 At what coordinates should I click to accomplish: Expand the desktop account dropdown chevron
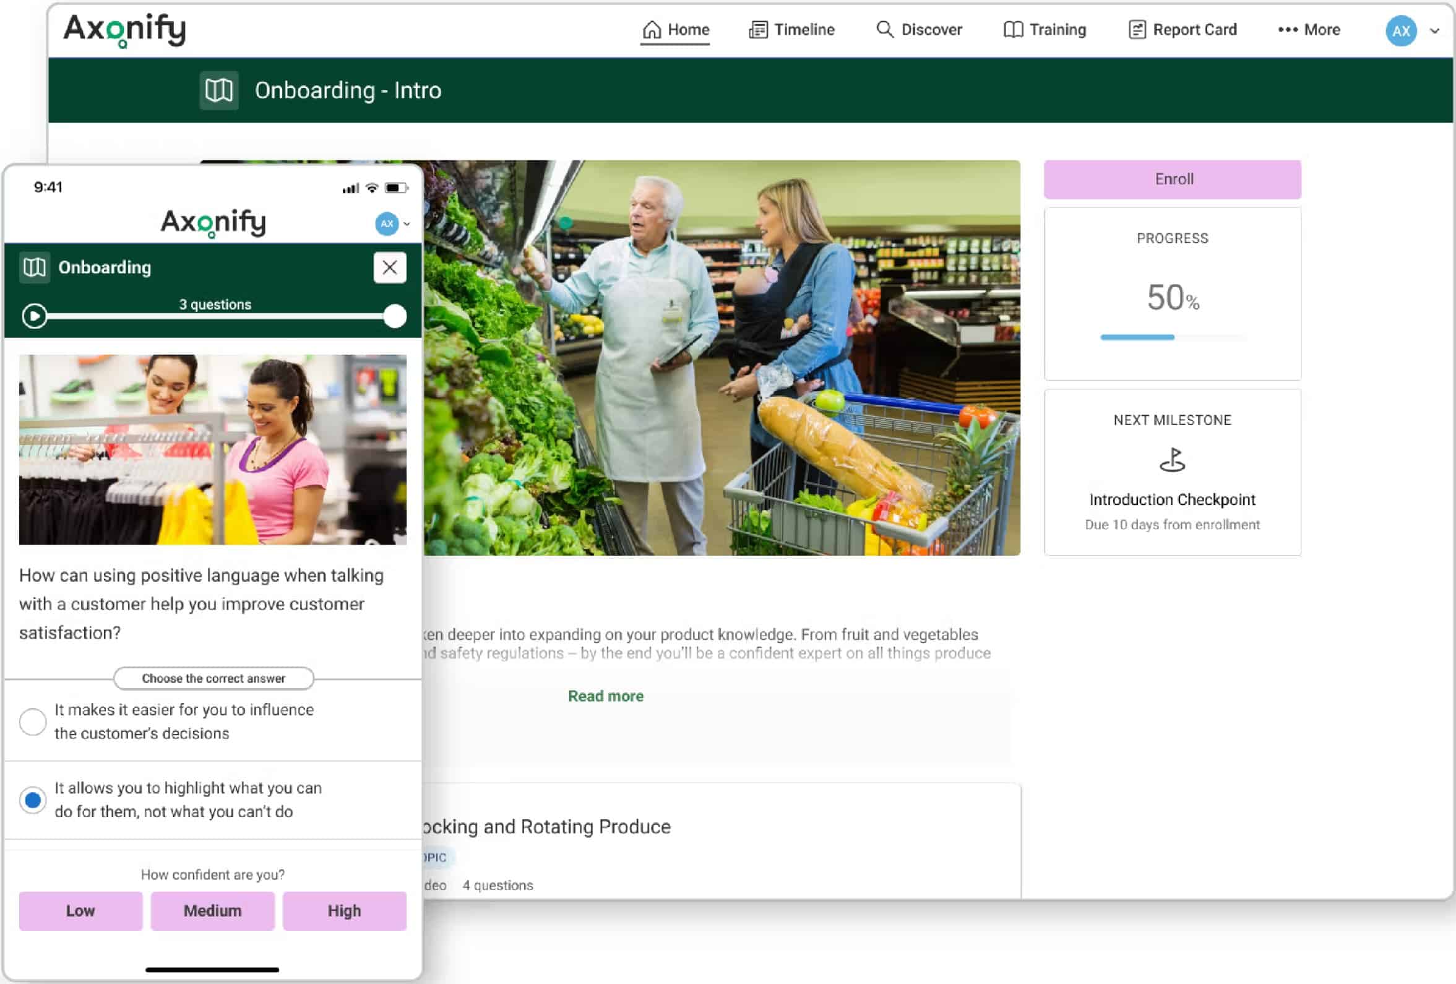tap(1435, 31)
